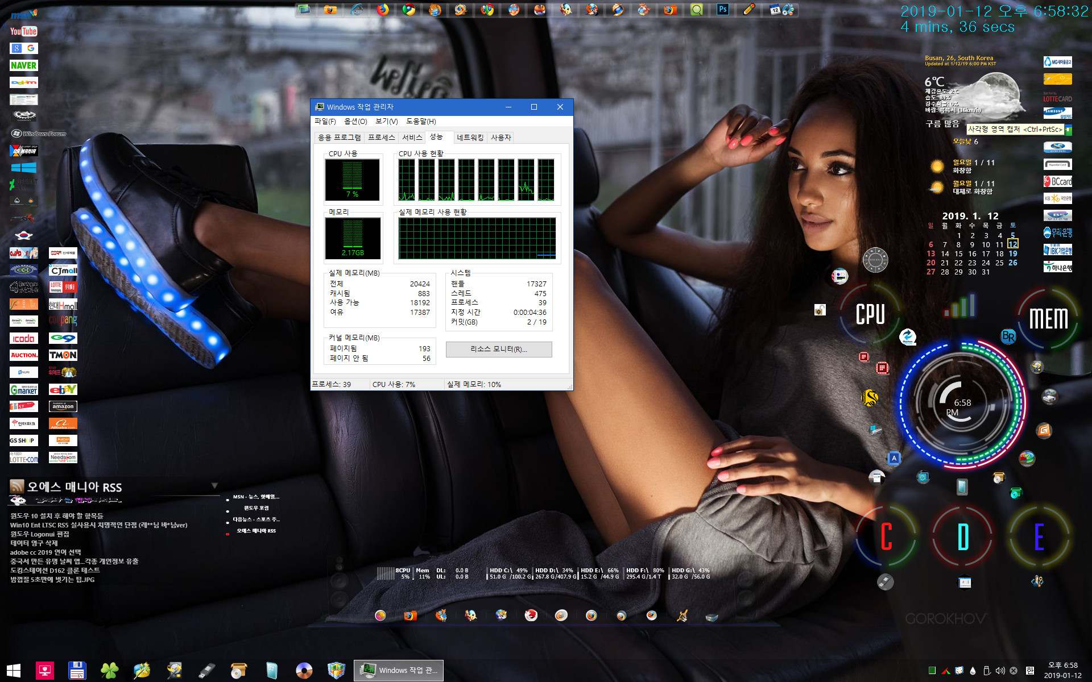This screenshot has height=682, width=1092.
Task: Open the 윈도우 Logonui 편집 RSS article
Action: [x=40, y=534]
